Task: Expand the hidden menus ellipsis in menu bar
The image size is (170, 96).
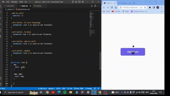Action: (30, 2)
